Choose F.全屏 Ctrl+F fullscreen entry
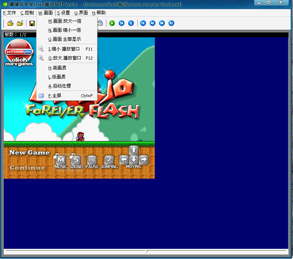This screenshot has height=259, width=293. (x=67, y=96)
